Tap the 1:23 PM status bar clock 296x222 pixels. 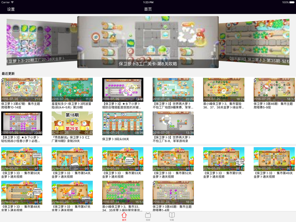(148, 2)
